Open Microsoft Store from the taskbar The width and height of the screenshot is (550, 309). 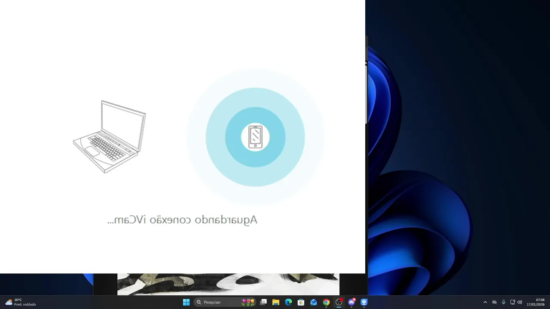click(x=301, y=302)
